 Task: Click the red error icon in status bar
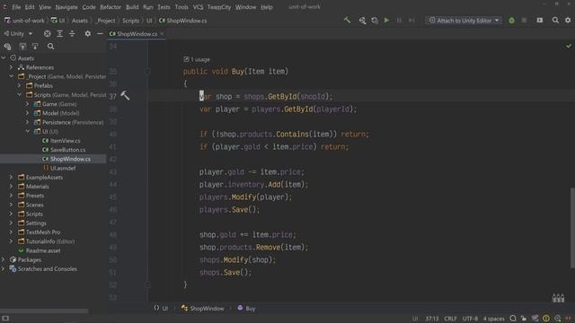(568, 319)
